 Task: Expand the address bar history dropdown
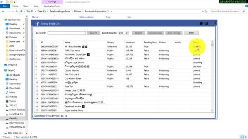tap(203, 12)
